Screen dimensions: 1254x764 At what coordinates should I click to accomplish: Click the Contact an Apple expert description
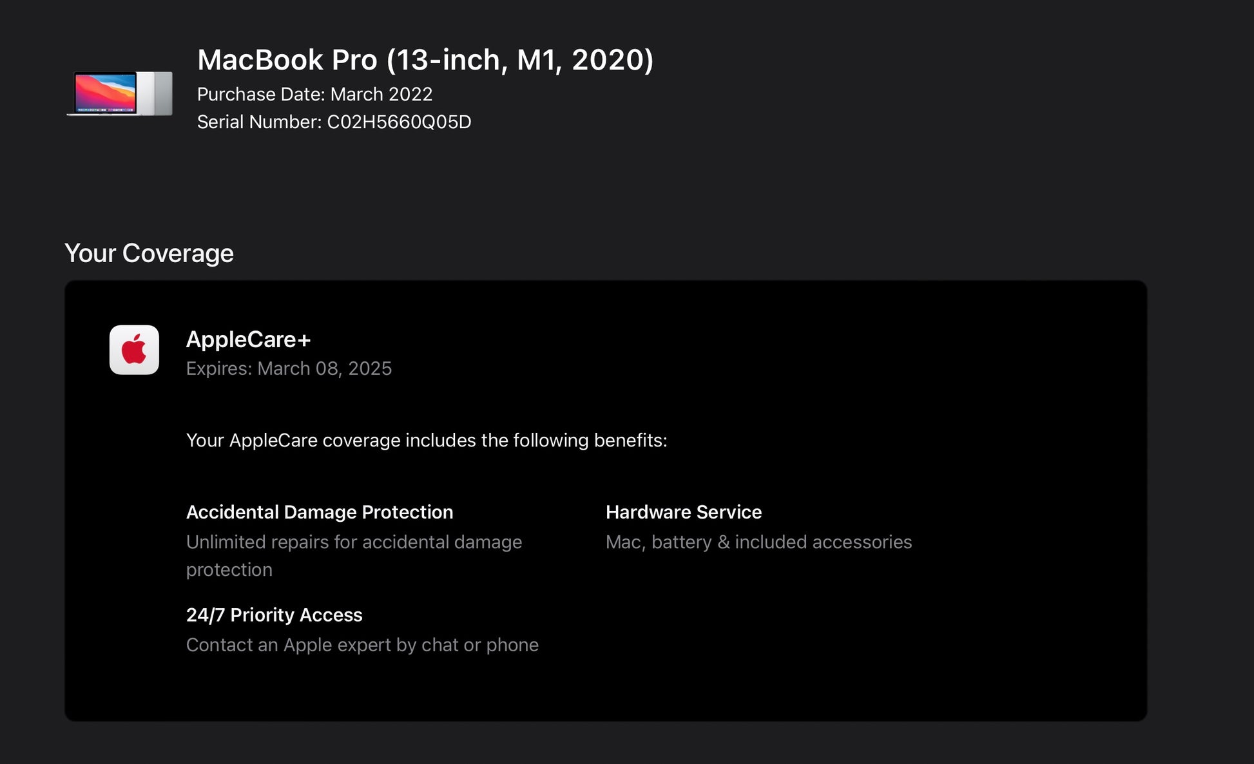362,645
